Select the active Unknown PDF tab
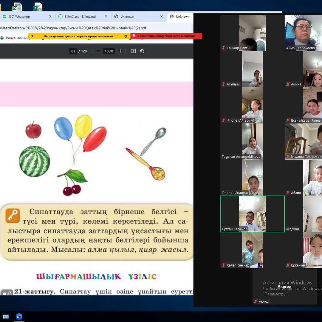322x322 pixels. (180, 17)
